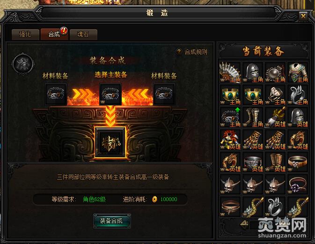Select the first horned skull helmet

[x=230, y=184]
